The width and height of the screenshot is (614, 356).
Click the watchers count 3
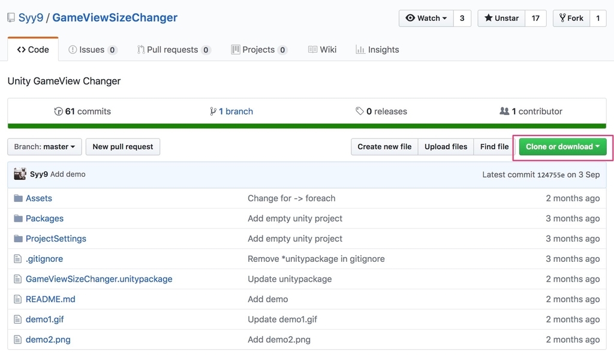[x=462, y=19]
